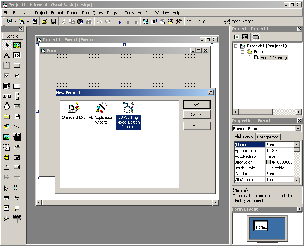This screenshot has width=304, height=246.
Task: Open the Add-Ins menu
Action: click(144, 13)
